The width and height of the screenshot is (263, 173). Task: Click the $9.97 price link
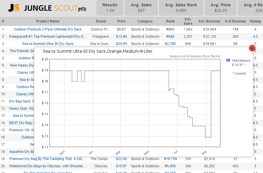121,29
